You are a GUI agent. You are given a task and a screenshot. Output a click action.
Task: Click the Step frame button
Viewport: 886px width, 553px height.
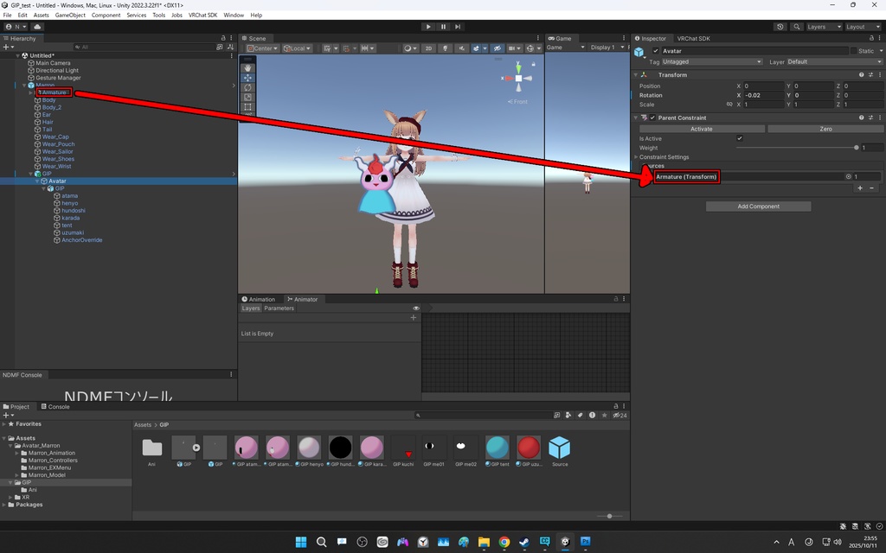point(458,27)
